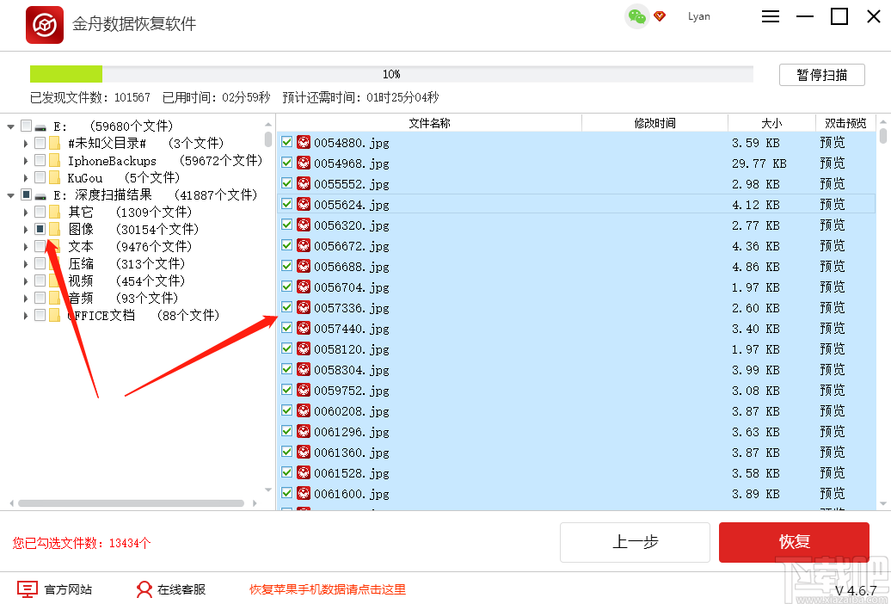Click the file icon of 0057440.jpg
The width and height of the screenshot is (891, 604).
coord(304,328)
